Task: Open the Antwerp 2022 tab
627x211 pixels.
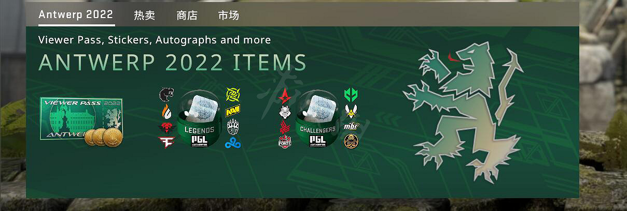Action: pos(76,14)
